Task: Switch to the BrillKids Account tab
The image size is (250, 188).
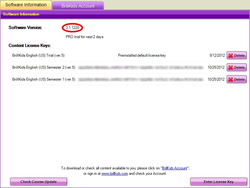Action: pyautogui.click(x=78, y=6)
